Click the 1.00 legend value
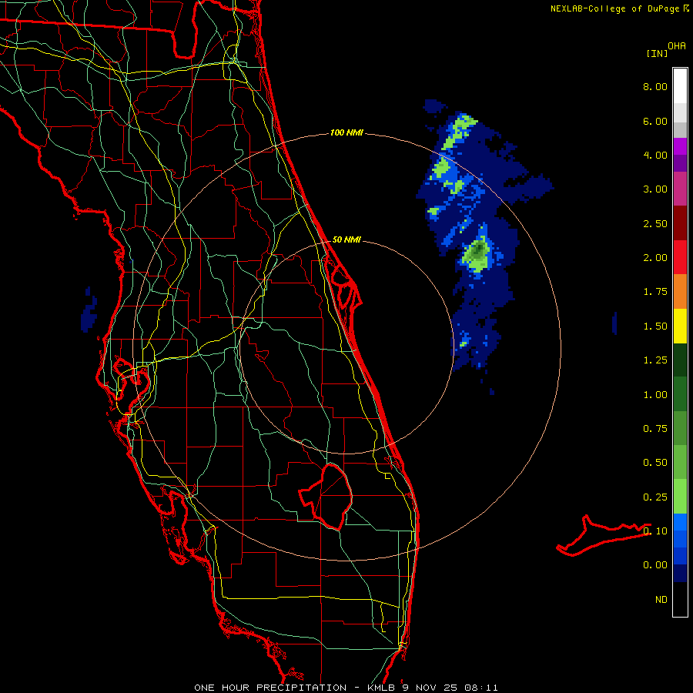The width and height of the screenshot is (693, 693). coord(655,395)
